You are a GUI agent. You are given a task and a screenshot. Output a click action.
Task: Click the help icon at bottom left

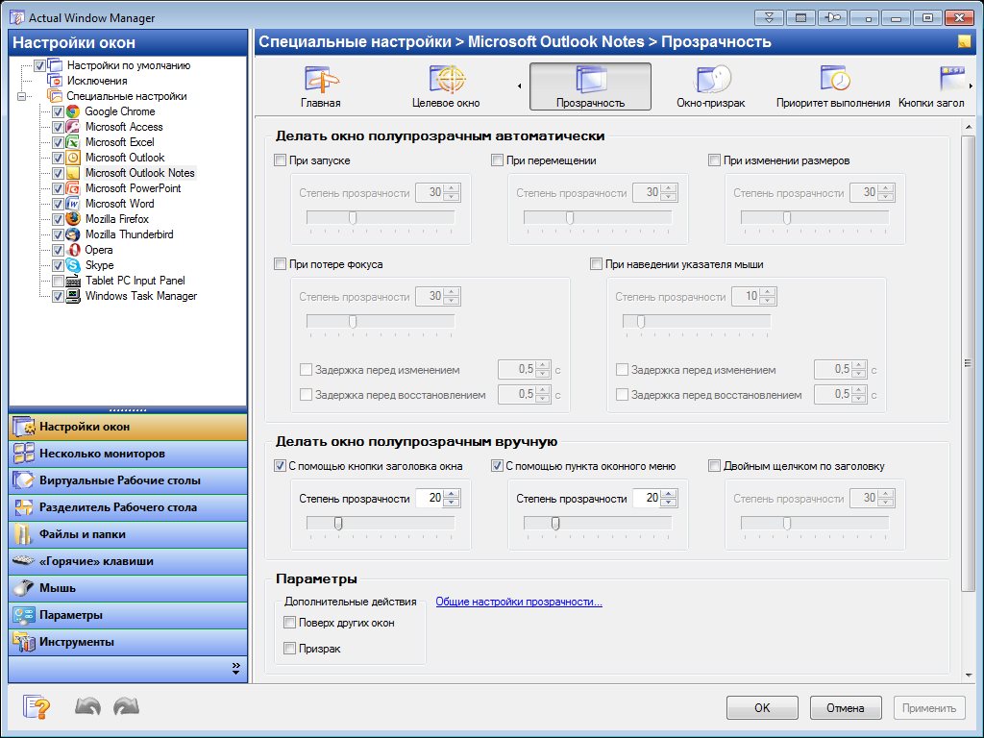pyautogui.click(x=37, y=707)
